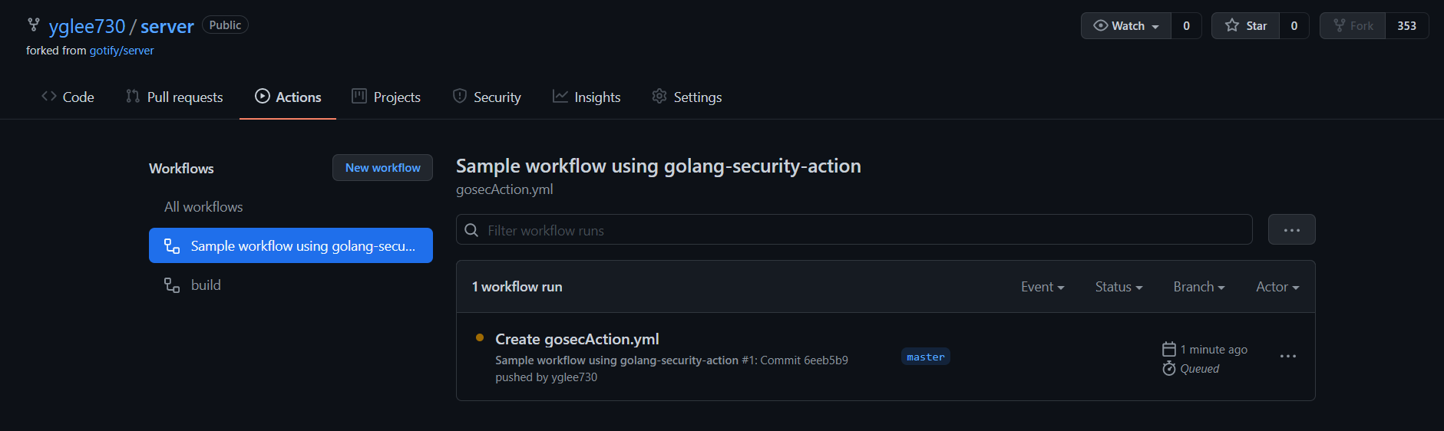Click the 1 workflow run text
The image size is (1444, 431).
tap(517, 287)
